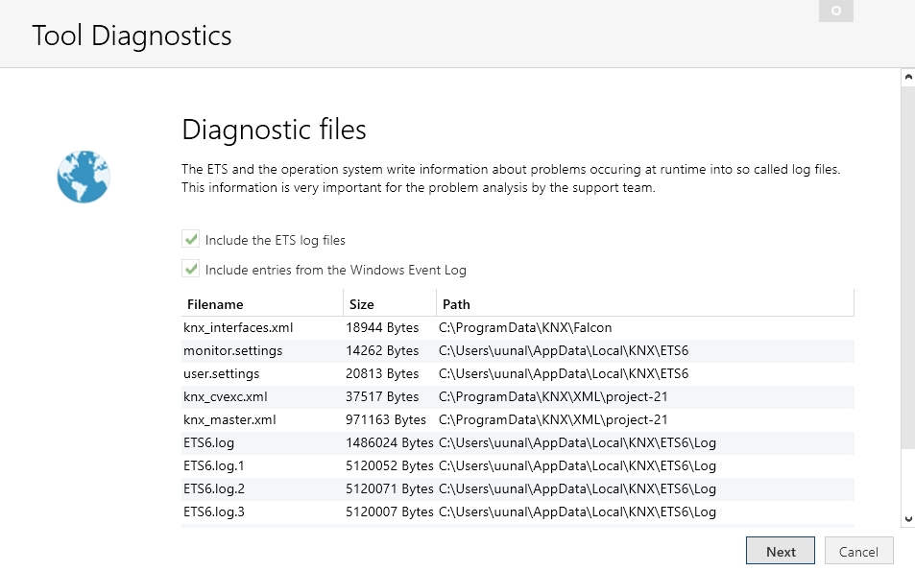Click the scrollbar down arrow

click(908, 518)
